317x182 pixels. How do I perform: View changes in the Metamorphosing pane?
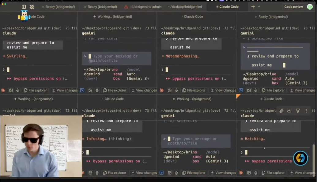[x=223, y=90]
